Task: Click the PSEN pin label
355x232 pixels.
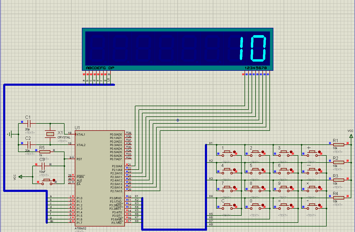Action: click(x=80, y=177)
